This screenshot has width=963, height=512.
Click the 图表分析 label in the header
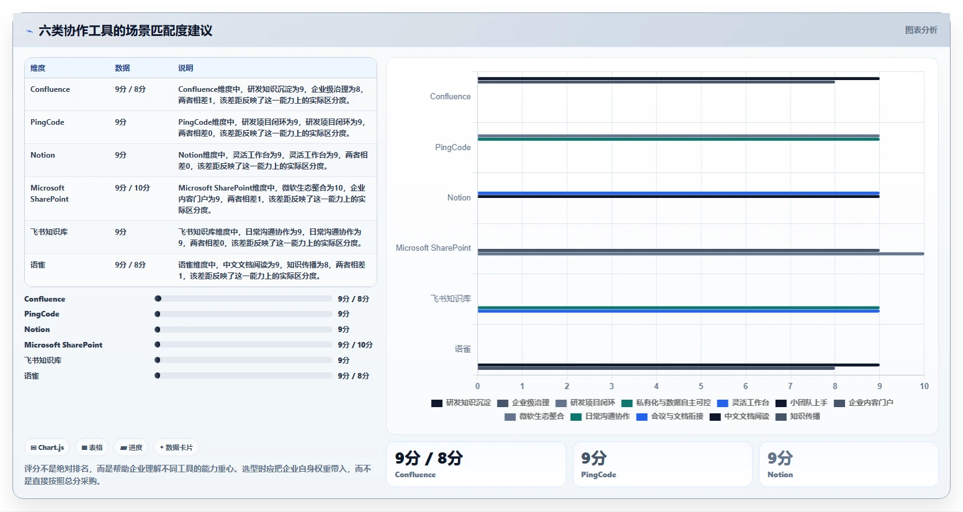[921, 30]
